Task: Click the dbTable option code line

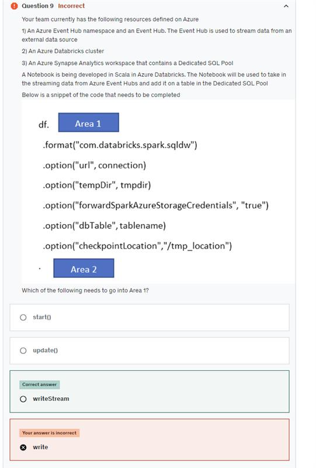Action: (x=104, y=226)
